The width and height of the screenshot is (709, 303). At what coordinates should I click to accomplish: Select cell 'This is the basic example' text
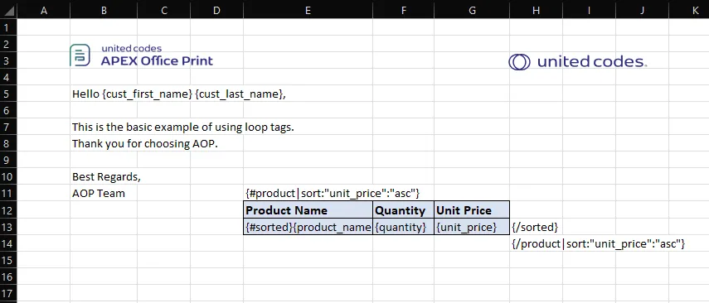104,127
